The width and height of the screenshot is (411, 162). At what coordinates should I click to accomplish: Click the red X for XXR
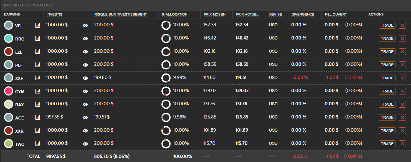pyautogui.click(x=402, y=131)
